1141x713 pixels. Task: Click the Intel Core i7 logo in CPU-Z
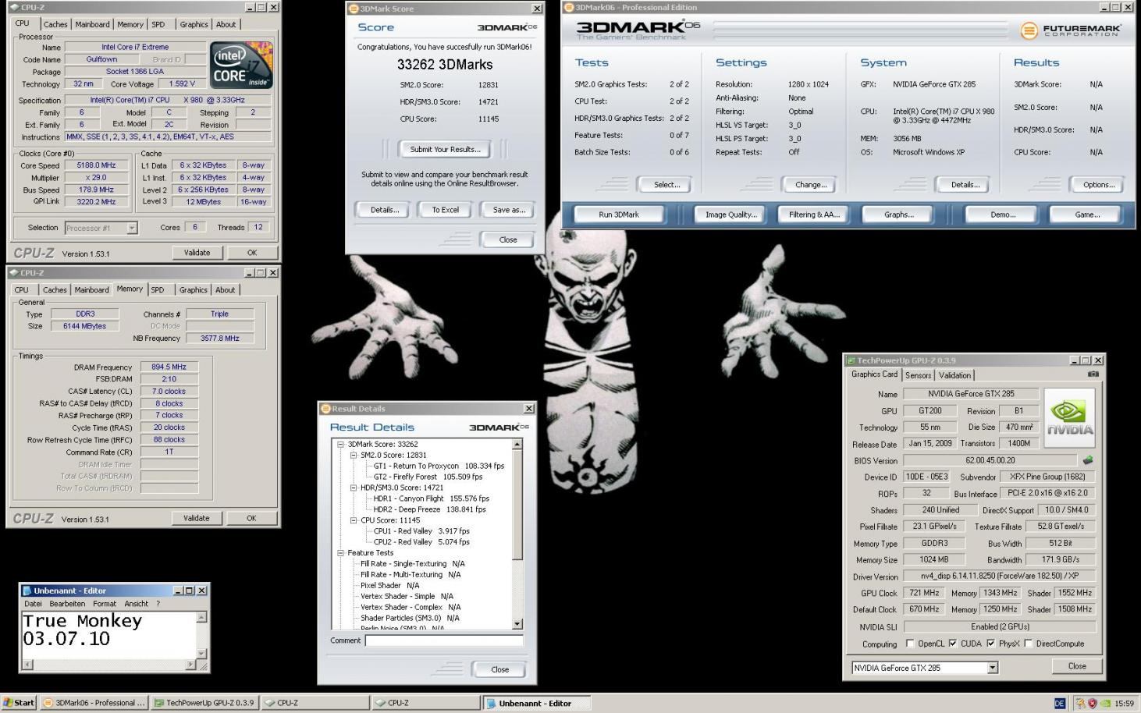(241, 65)
